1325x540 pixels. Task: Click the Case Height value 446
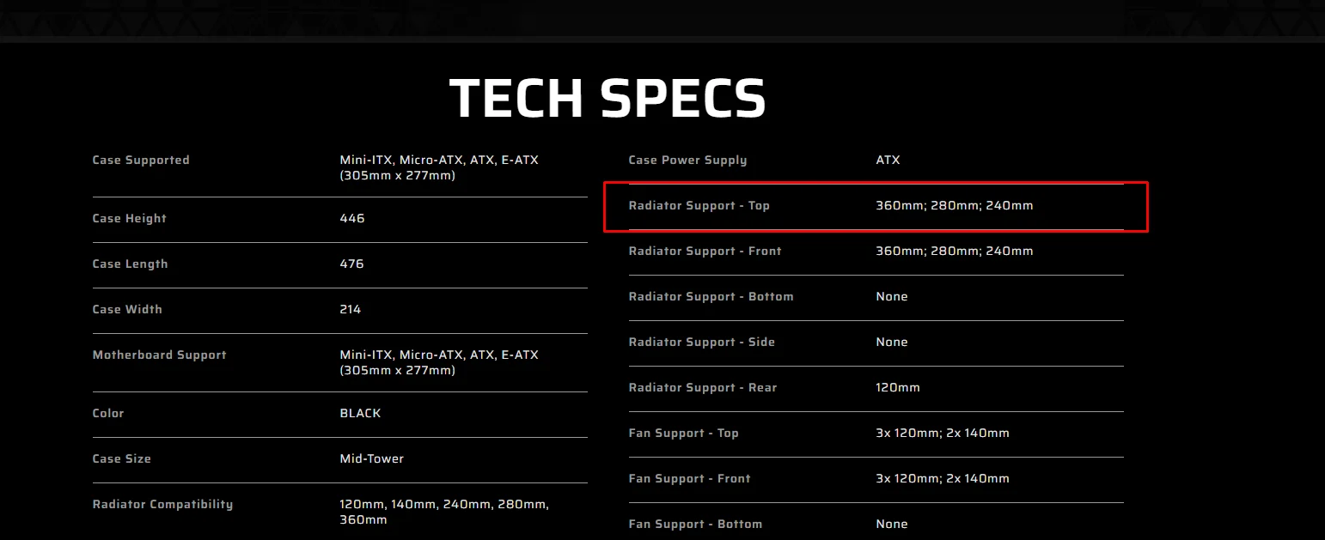click(x=352, y=218)
